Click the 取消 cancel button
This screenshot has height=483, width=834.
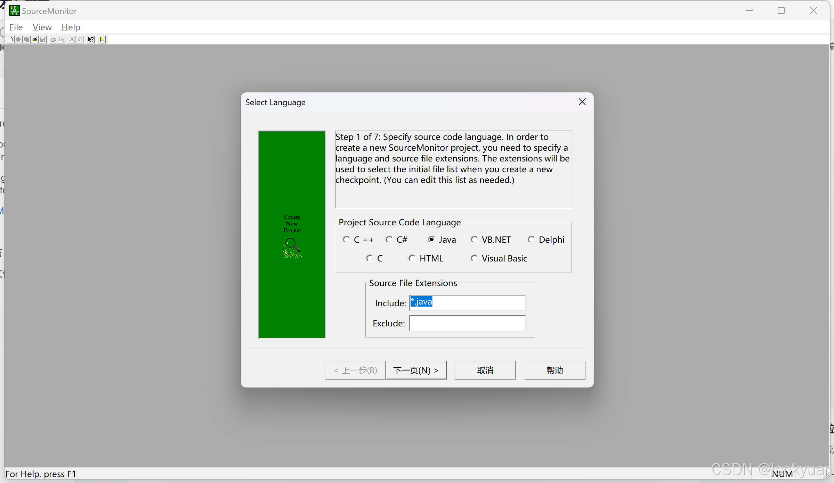pyautogui.click(x=485, y=370)
